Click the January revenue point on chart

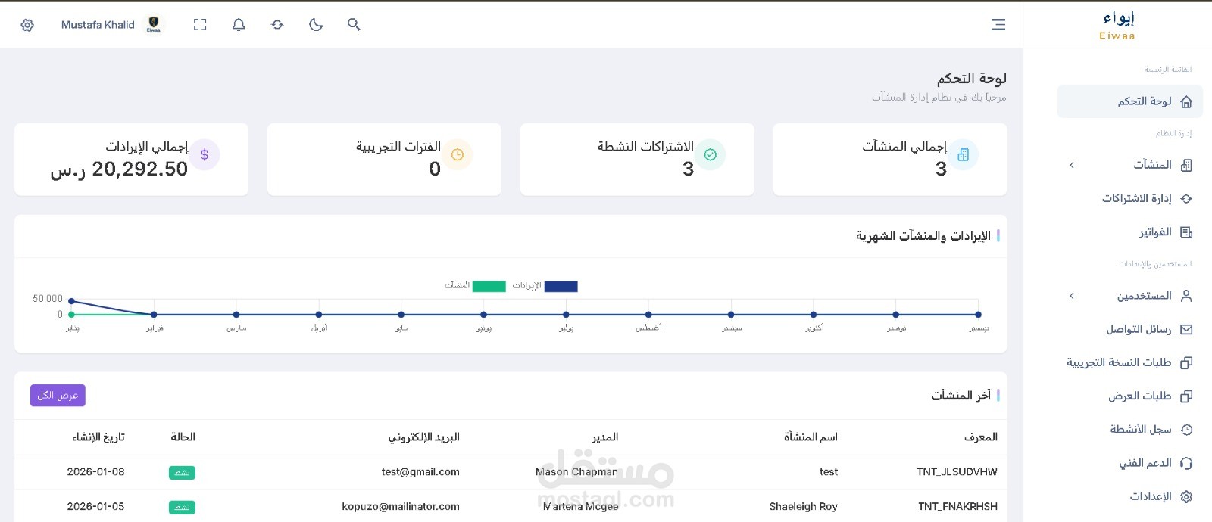coord(72,301)
